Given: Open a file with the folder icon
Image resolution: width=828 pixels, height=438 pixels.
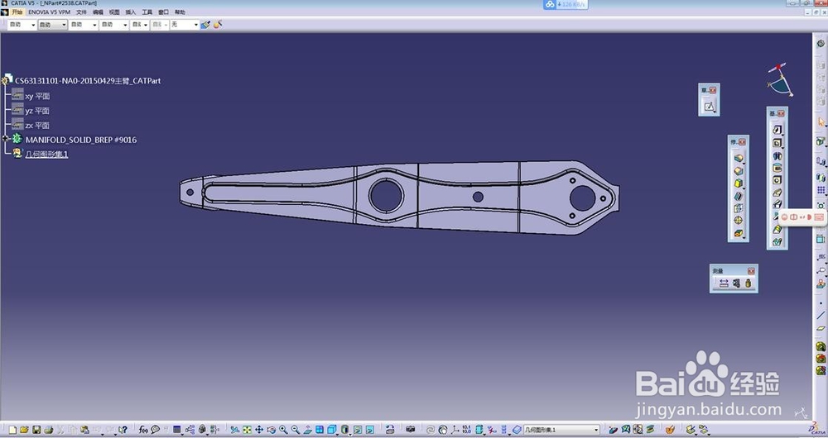Looking at the screenshot, I should tap(24, 430).
